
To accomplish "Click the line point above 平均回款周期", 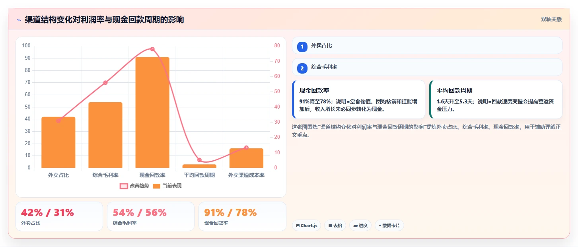I will click(x=199, y=160).
